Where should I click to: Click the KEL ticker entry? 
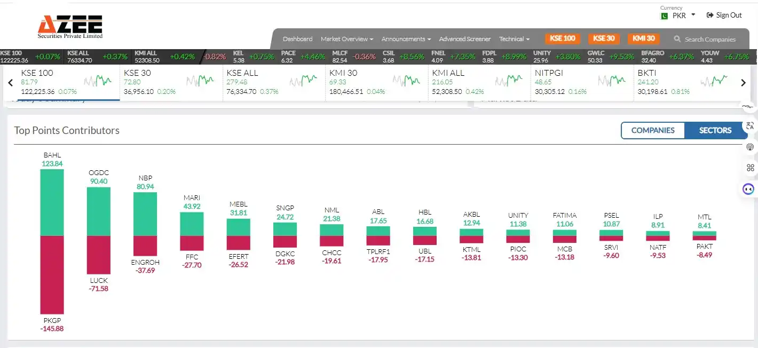click(x=254, y=57)
